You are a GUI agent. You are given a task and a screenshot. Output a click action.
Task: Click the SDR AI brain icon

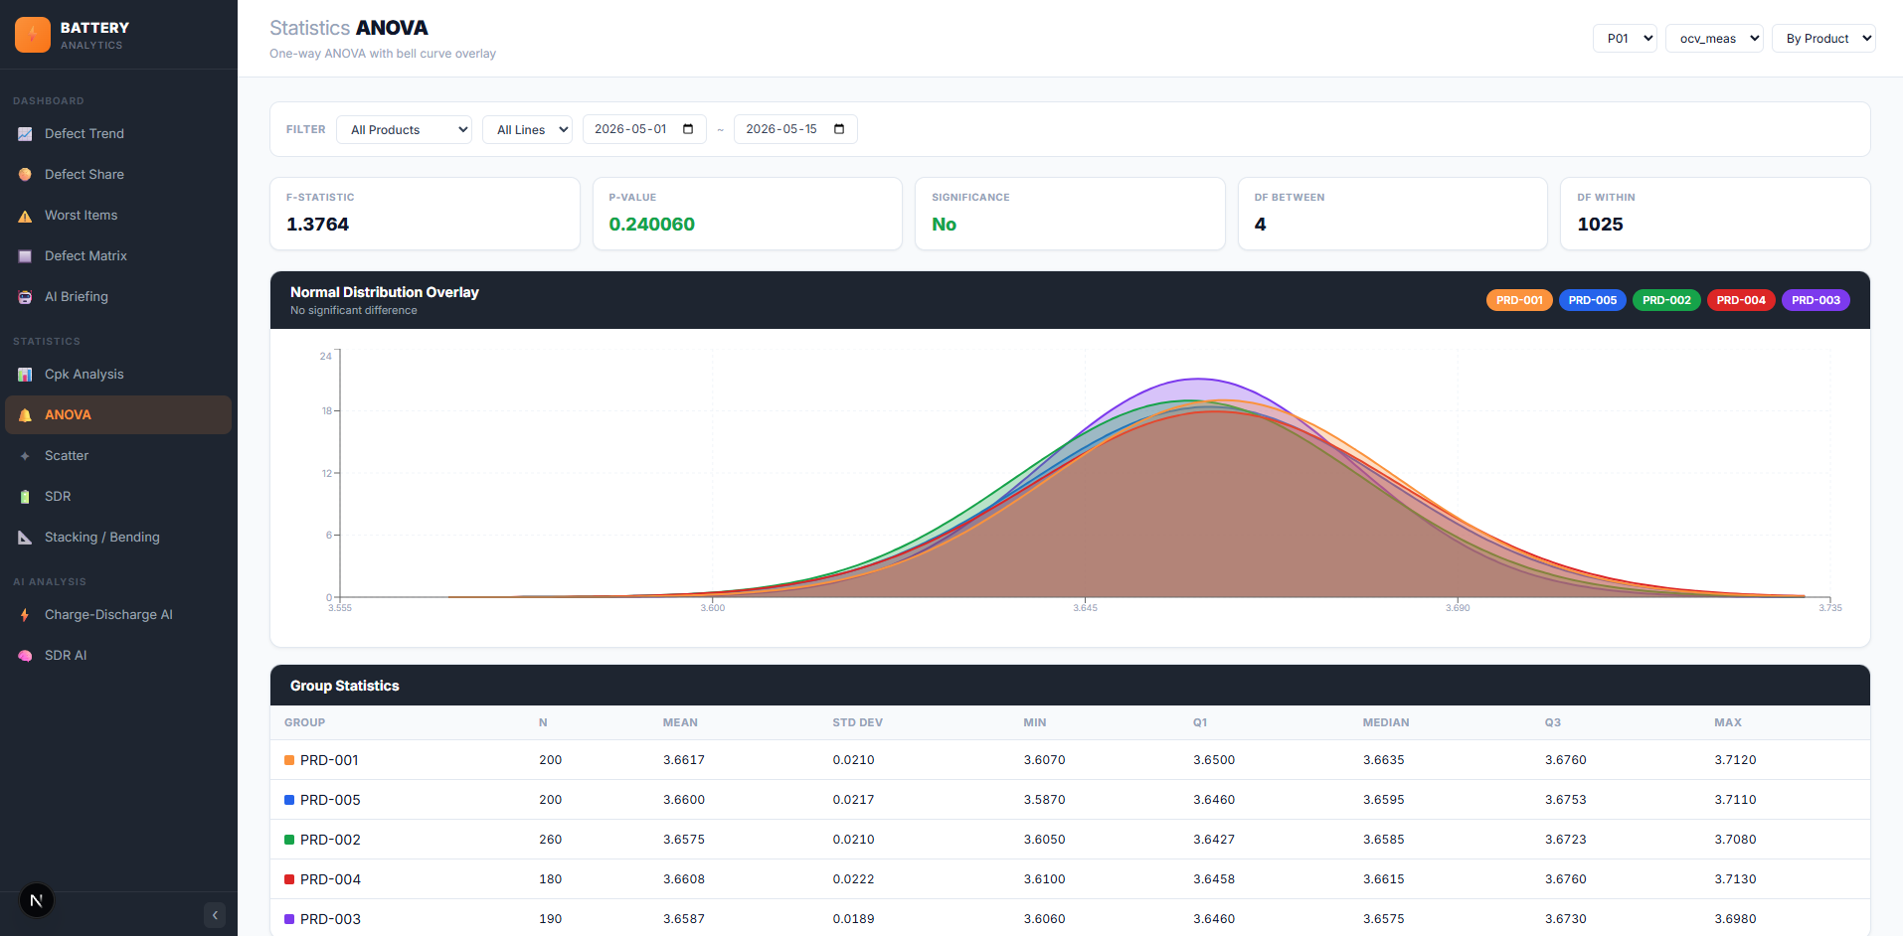click(25, 656)
